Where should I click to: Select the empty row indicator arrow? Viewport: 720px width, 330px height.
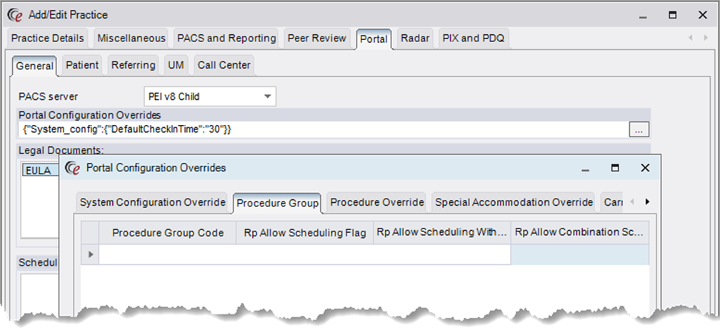click(90, 254)
